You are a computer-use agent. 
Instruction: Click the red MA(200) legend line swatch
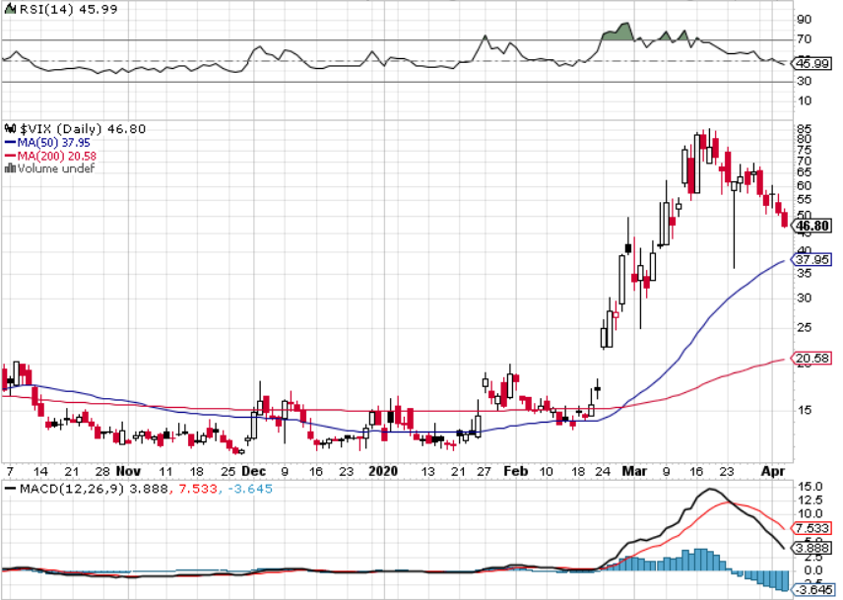(10, 156)
